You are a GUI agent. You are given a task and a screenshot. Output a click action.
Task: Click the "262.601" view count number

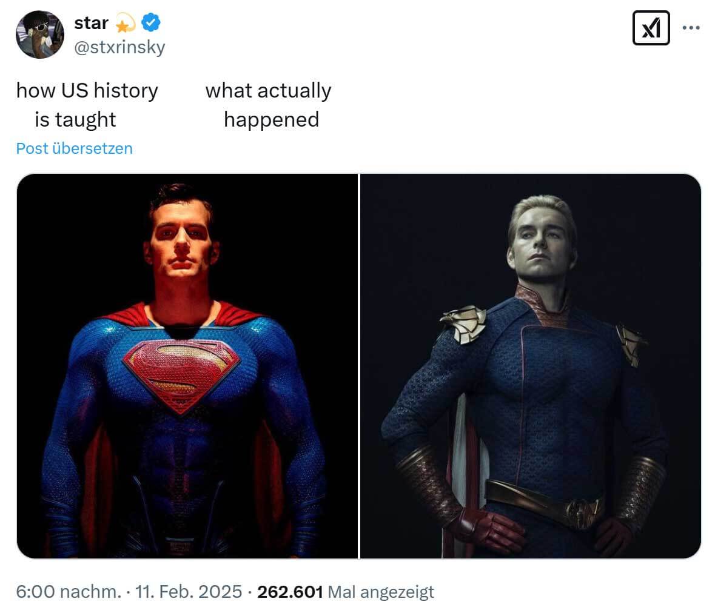290,592
